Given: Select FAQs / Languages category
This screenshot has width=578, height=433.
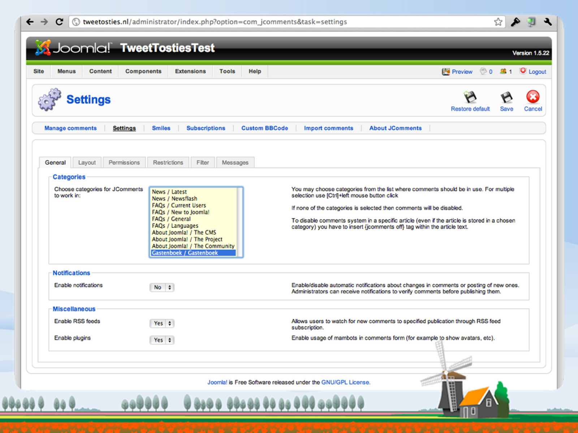Looking at the screenshot, I should pos(194,226).
